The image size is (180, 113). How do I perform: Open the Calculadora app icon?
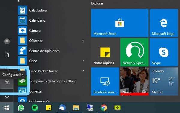[22, 10]
